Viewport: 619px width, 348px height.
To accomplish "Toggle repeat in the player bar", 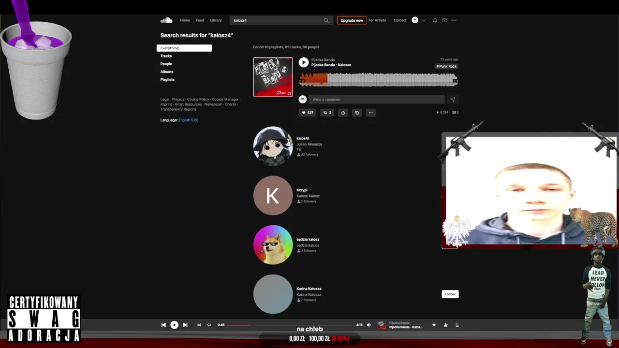I will click(209, 325).
